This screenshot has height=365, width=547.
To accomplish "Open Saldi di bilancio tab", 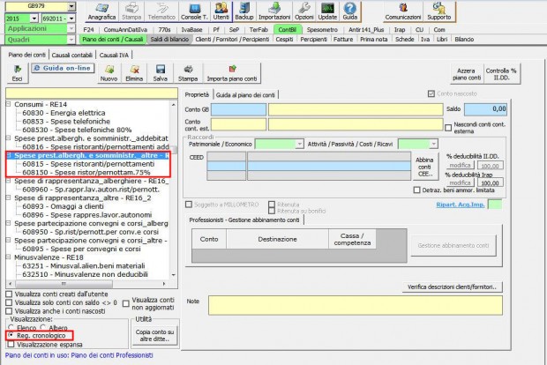I will pyautogui.click(x=169, y=40).
